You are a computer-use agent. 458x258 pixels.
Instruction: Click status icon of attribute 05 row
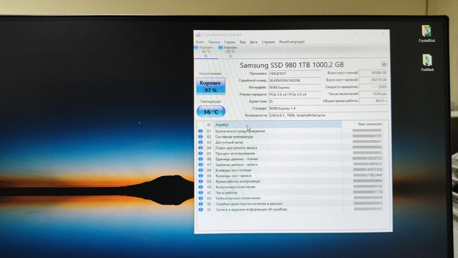point(201,154)
